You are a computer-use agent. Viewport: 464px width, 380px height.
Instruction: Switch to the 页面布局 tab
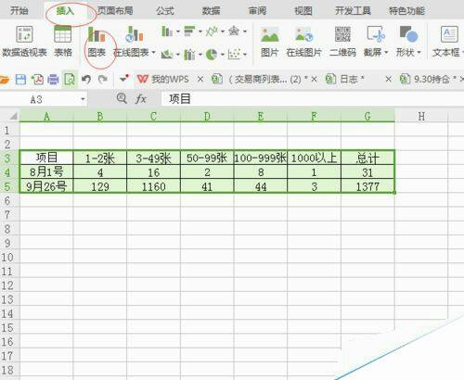tap(115, 11)
